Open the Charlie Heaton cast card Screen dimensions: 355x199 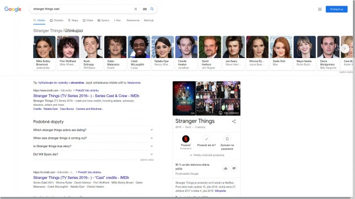(186, 53)
